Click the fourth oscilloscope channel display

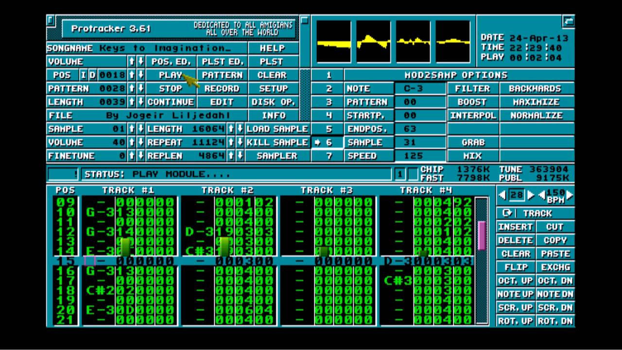point(453,41)
